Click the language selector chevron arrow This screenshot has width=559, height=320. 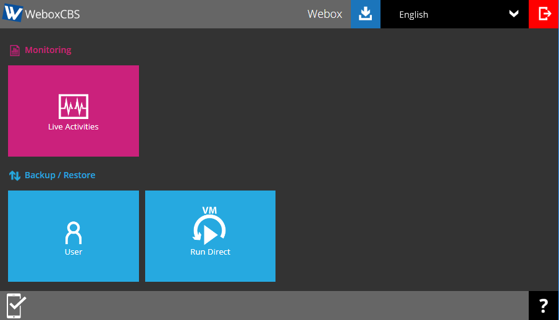[x=513, y=14]
